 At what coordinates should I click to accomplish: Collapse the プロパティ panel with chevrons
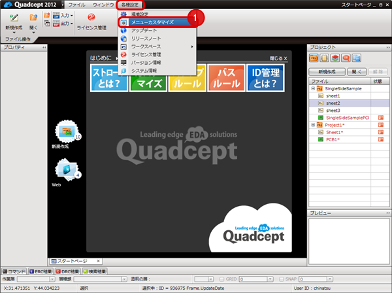pyautogui.click(x=44, y=47)
